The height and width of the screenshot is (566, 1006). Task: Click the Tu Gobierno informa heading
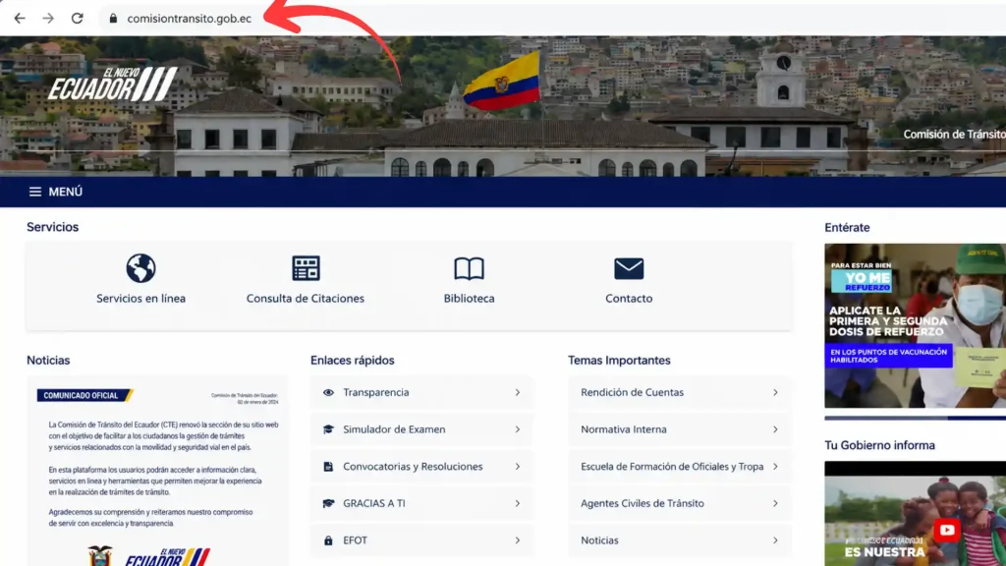click(x=879, y=445)
